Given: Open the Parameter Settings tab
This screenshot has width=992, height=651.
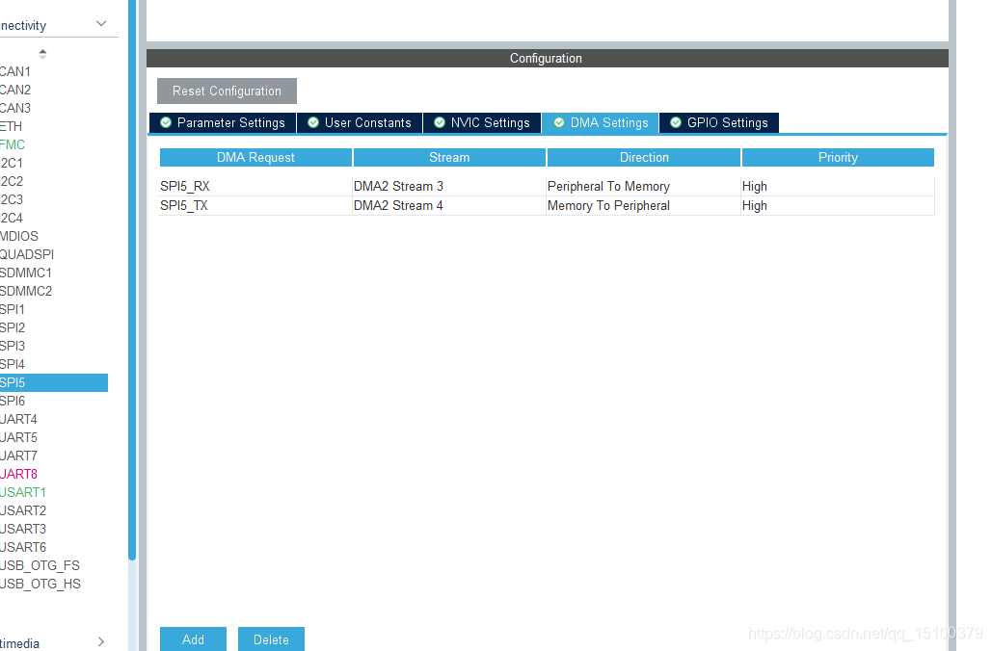Looking at the screenshot, I should [223, 122].
